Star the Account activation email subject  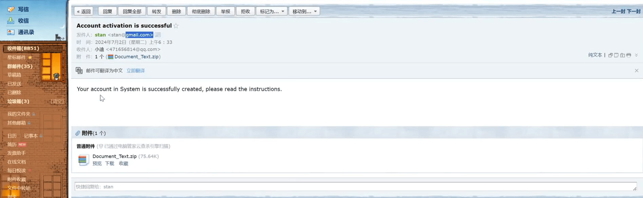point(176,26)
